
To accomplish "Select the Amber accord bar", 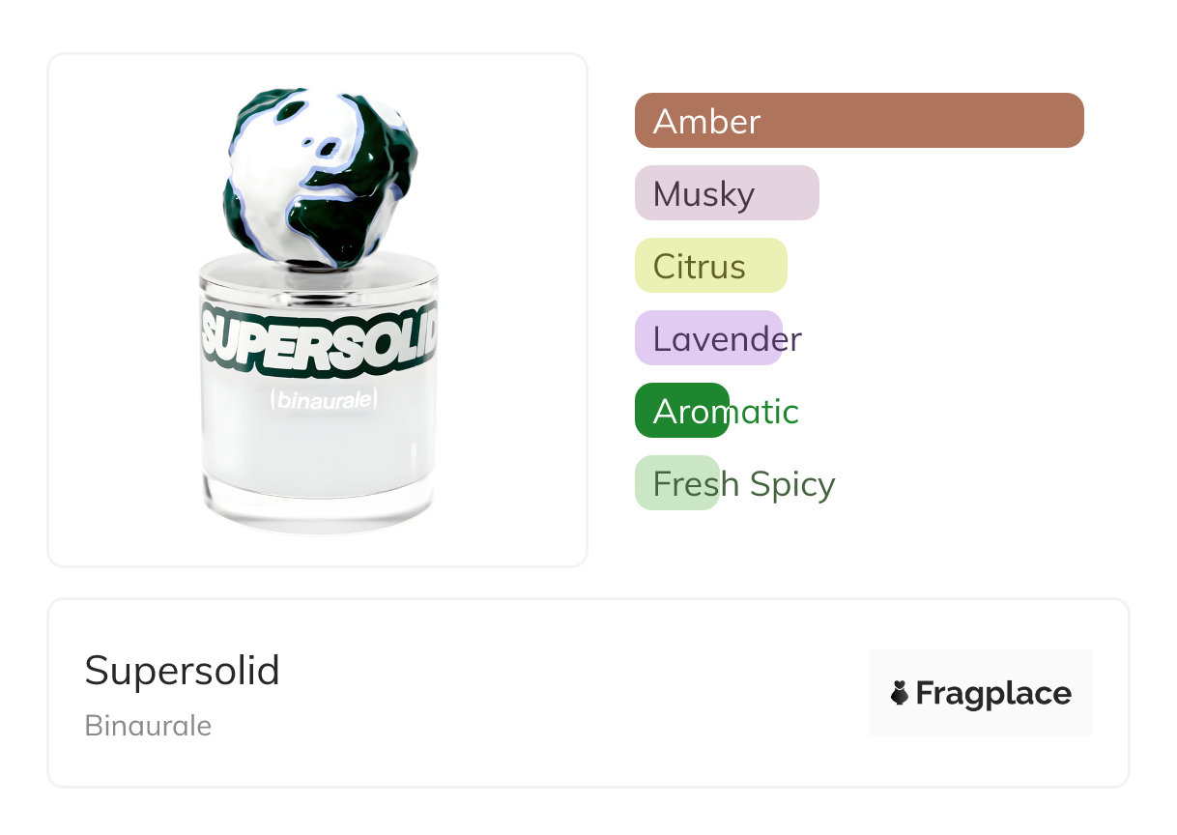I will (x=859, y=121).
